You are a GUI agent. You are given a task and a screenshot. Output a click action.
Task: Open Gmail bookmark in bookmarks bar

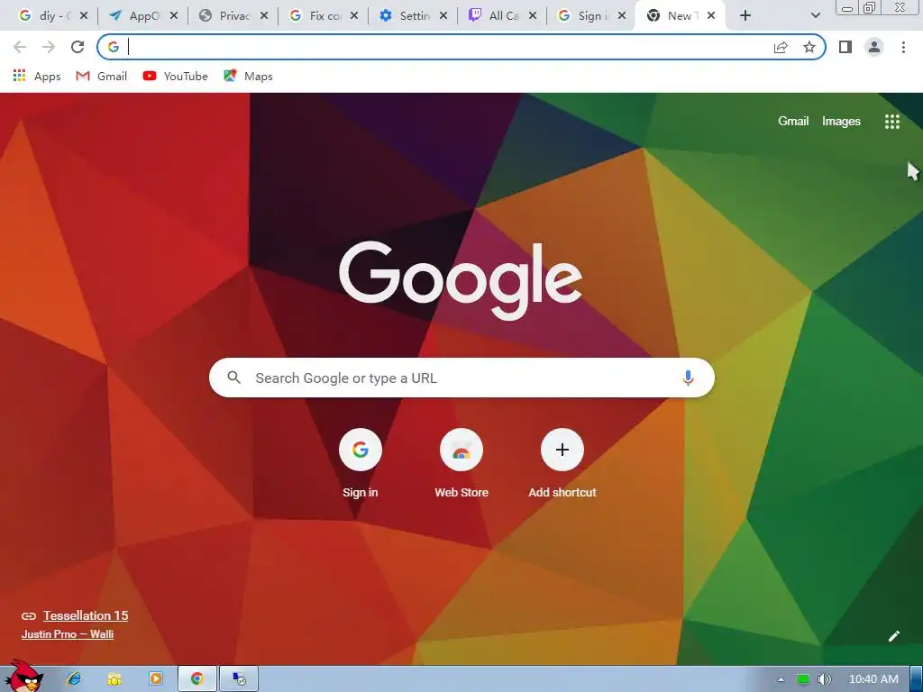[101, 76]
